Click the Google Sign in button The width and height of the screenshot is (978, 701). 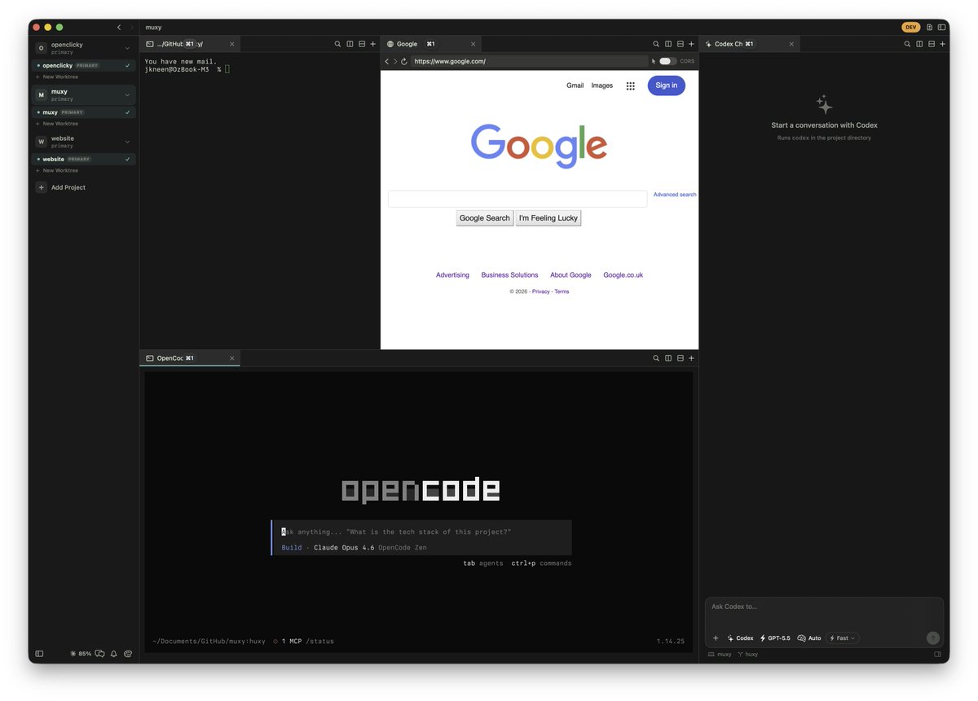667,85
